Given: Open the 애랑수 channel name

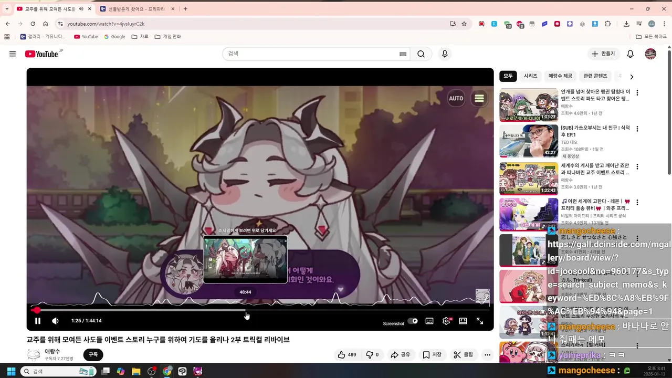Looking at the screenshot, I should click(52, 351).
